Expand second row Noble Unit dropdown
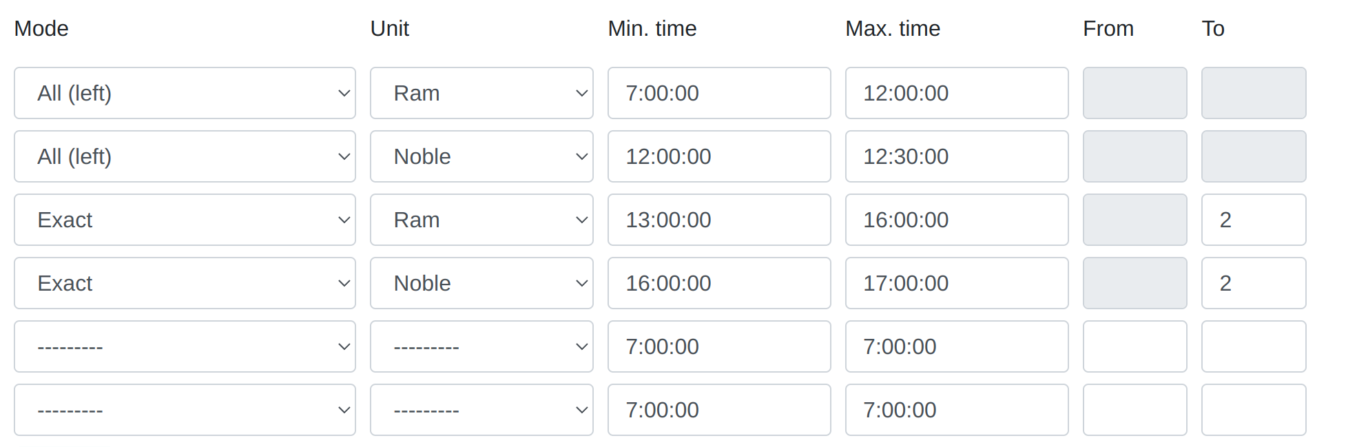Image resolution: width=1368 pixels, height=447 pixels. pos(481,156)
